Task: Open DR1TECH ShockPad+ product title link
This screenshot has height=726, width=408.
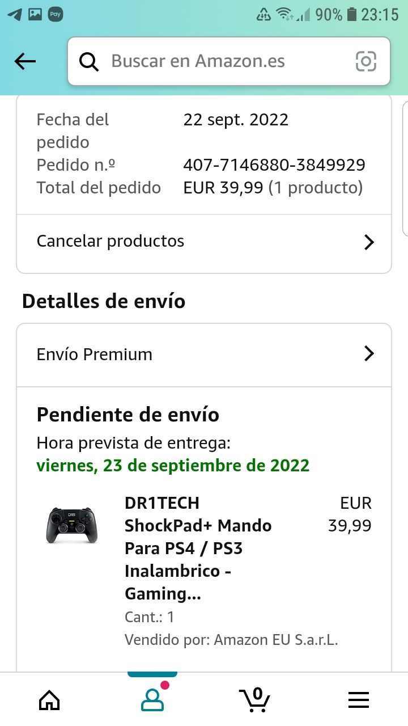Action: 198,548
